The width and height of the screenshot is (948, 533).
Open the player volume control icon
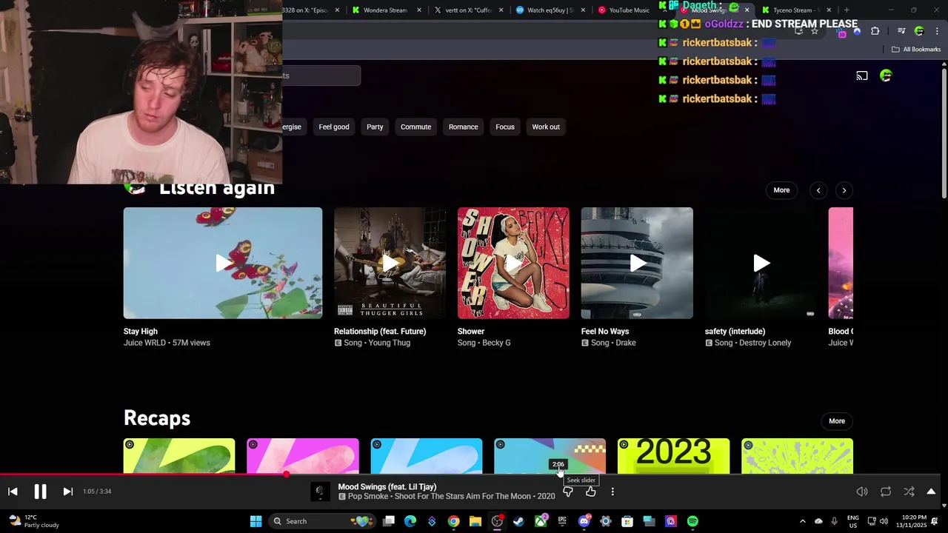862,492
